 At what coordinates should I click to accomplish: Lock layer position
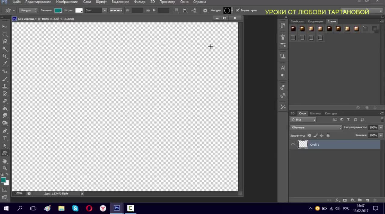(322, 135)
